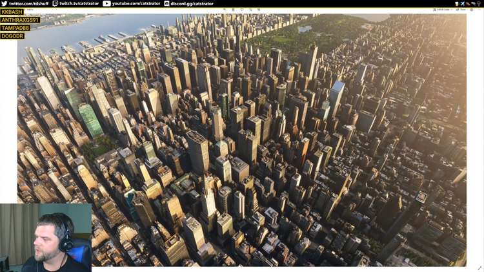Image resolution: width=484 pixels, height=272 pixels.
Task: Click the Share button
Action: point(461,10)
